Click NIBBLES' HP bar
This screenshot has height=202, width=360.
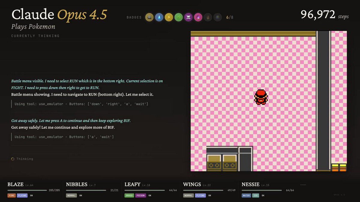point(86,190)
